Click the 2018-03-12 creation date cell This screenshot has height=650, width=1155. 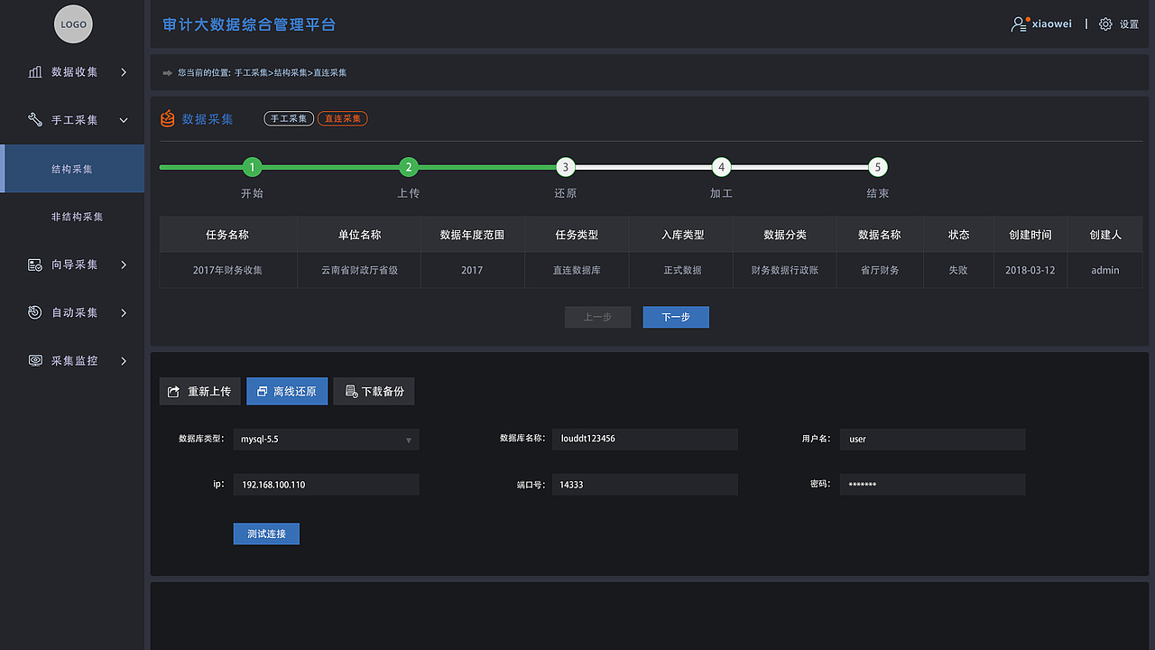(x=1030, y=270)
